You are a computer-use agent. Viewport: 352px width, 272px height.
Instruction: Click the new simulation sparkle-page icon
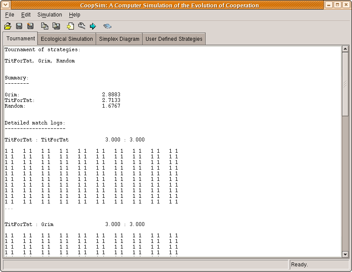click(70, 26)
